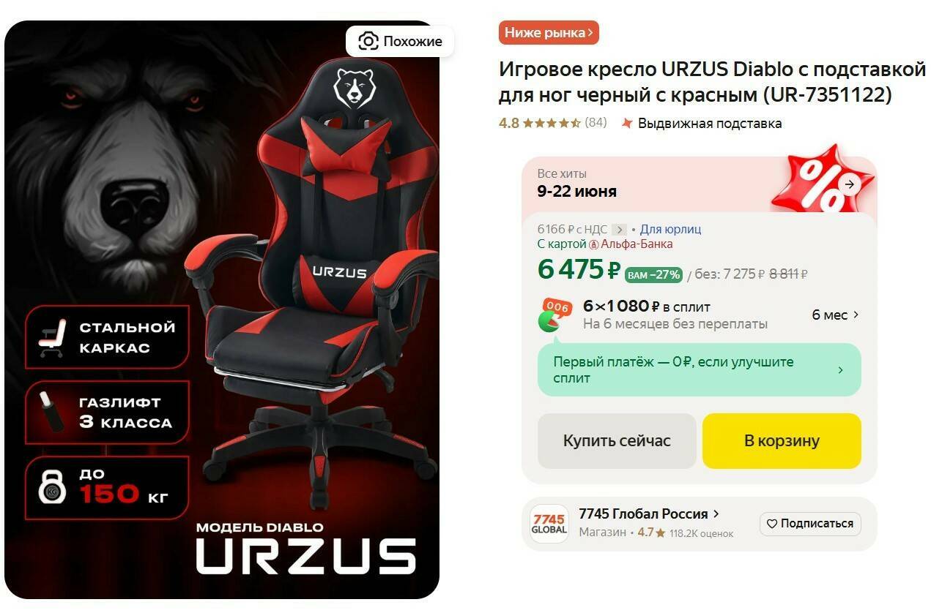The height and width of the screenshot is (613, 931).
Task: Click the star rating icons
Action: (x=552, y=123)
